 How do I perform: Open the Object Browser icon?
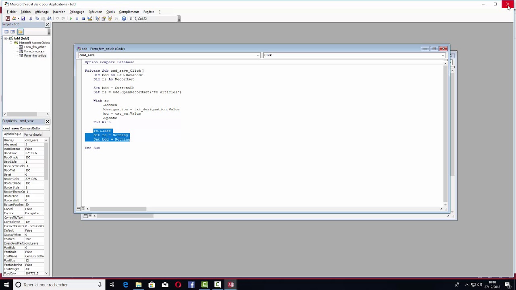(x=110, y=19)
